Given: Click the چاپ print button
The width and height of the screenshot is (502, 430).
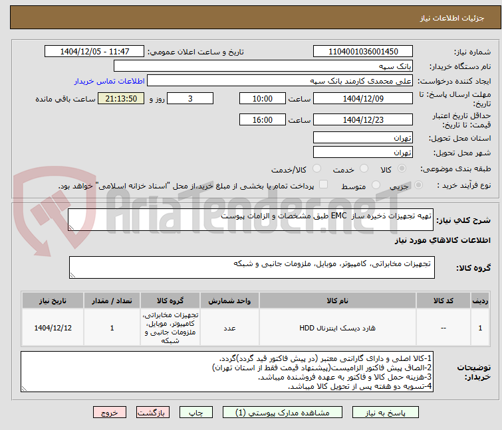Looking at the screenshot, I should click(x=196, y=413).
